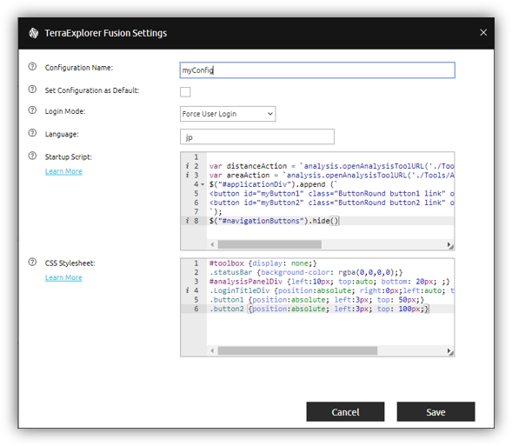
Task: Click into the Language input field
Action: 257,136
